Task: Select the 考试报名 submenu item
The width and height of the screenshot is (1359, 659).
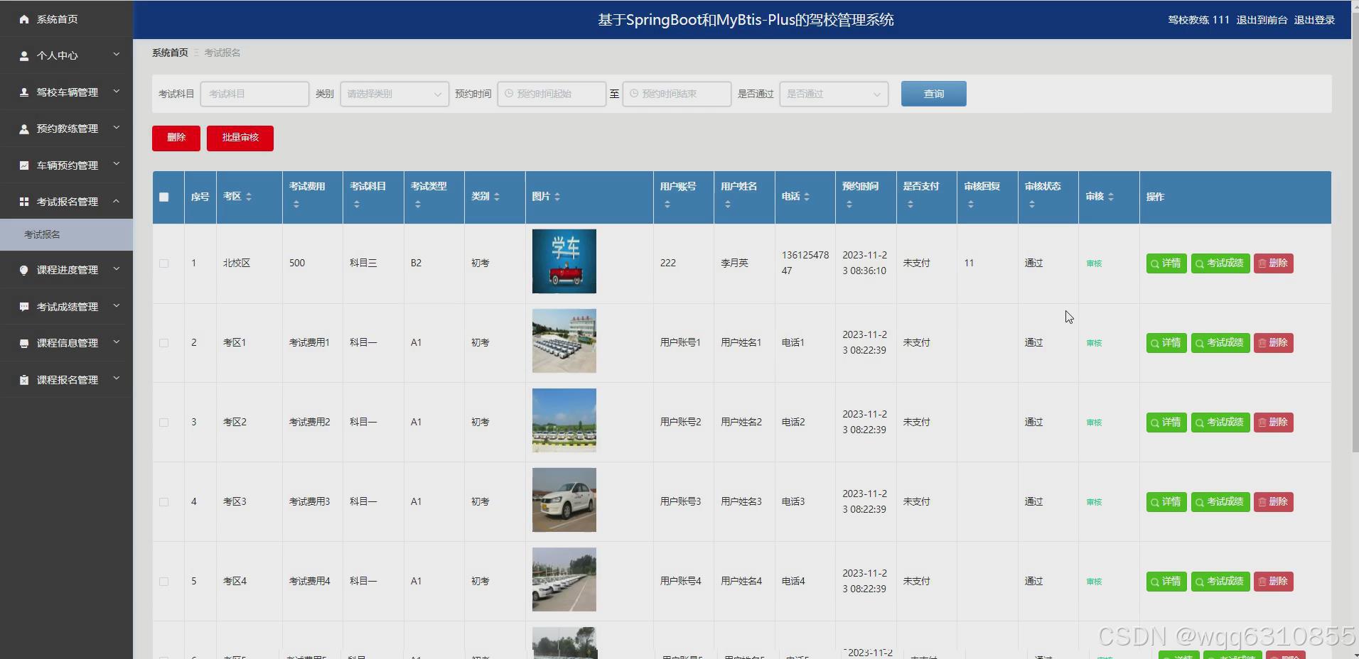Action: (66, 234)
